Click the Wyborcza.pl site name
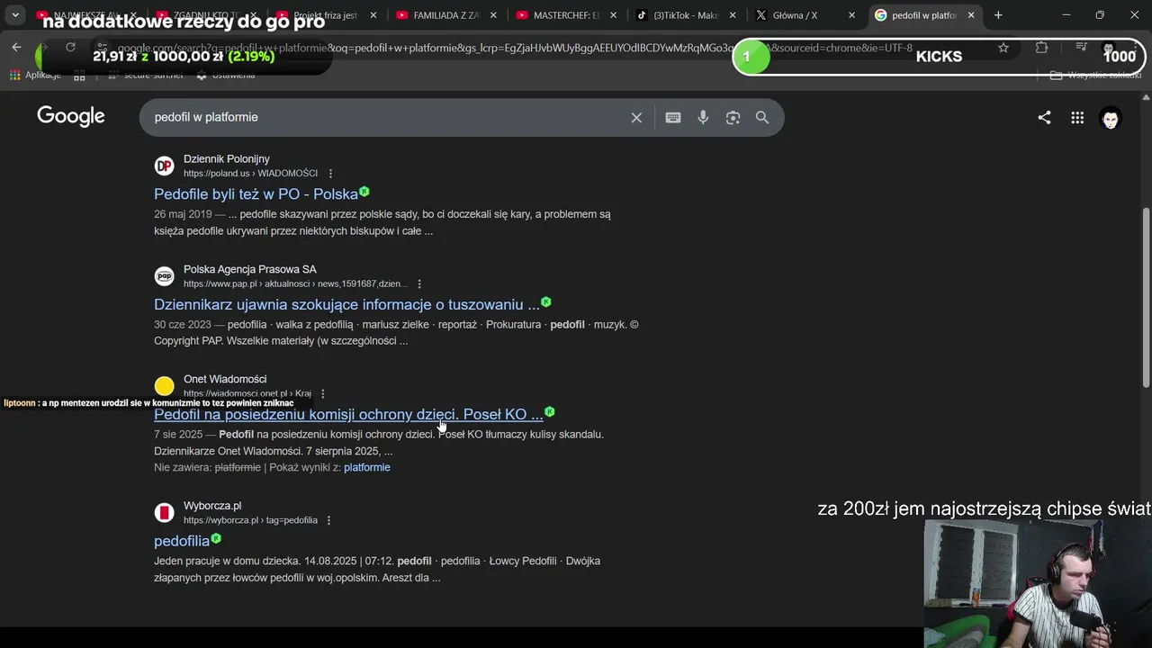Viewport: 1152px width, 648px height. (212, 507)
